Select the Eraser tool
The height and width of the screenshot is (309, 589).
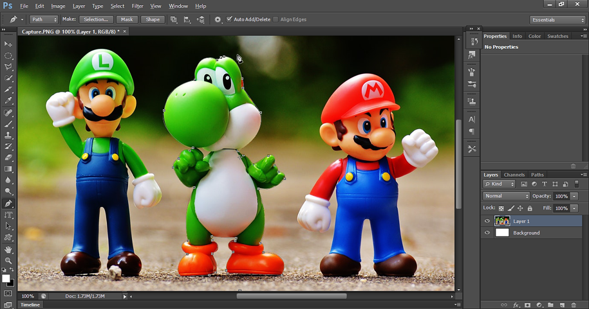(8, 157)
